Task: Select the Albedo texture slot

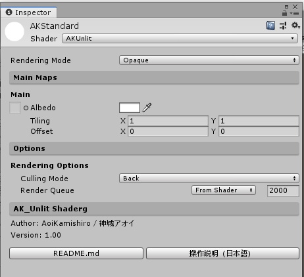Action: coord(15,108)
